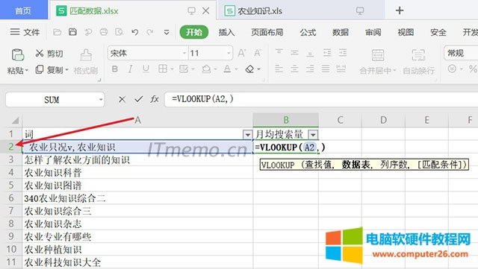Choose fill color bucket
478x269 pixels.
(x=206, y=69)
